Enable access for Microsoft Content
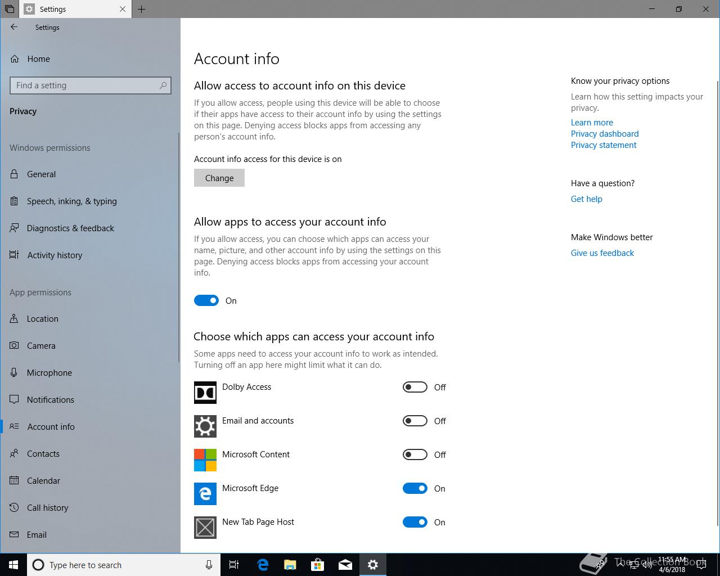The width and height of the screenshot is (720, 576). 415,454
